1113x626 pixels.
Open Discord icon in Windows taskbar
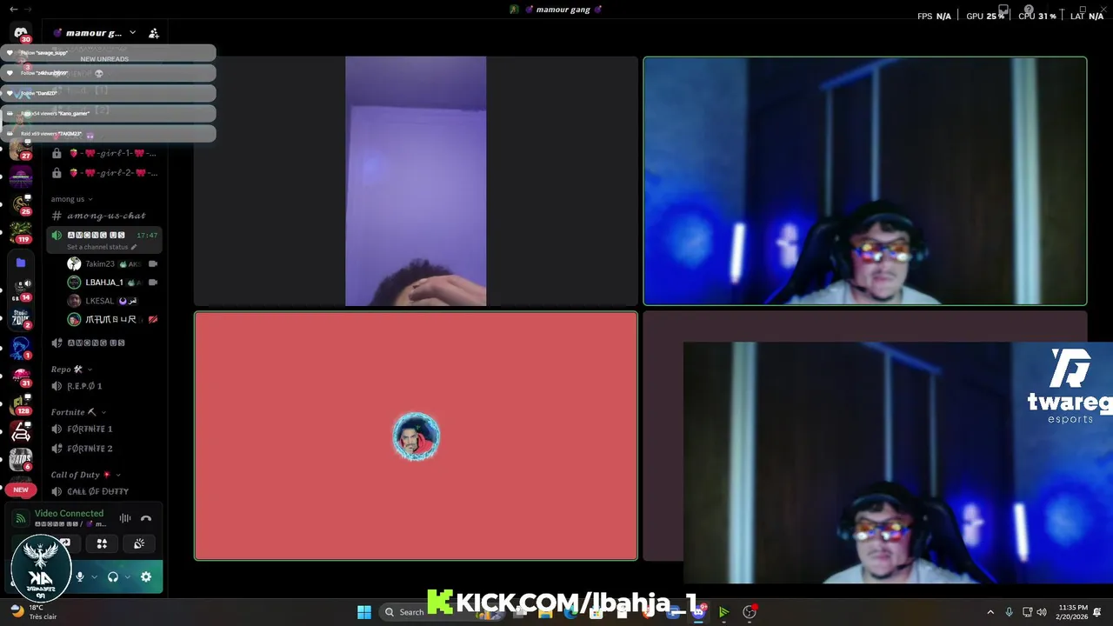click(698, 612)
